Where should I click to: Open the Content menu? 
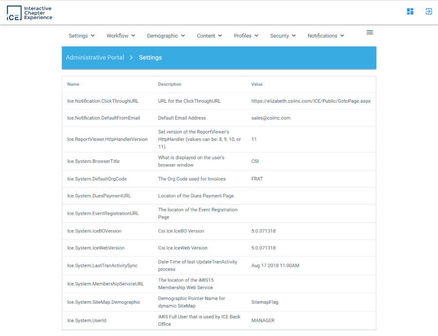point(209,36)
